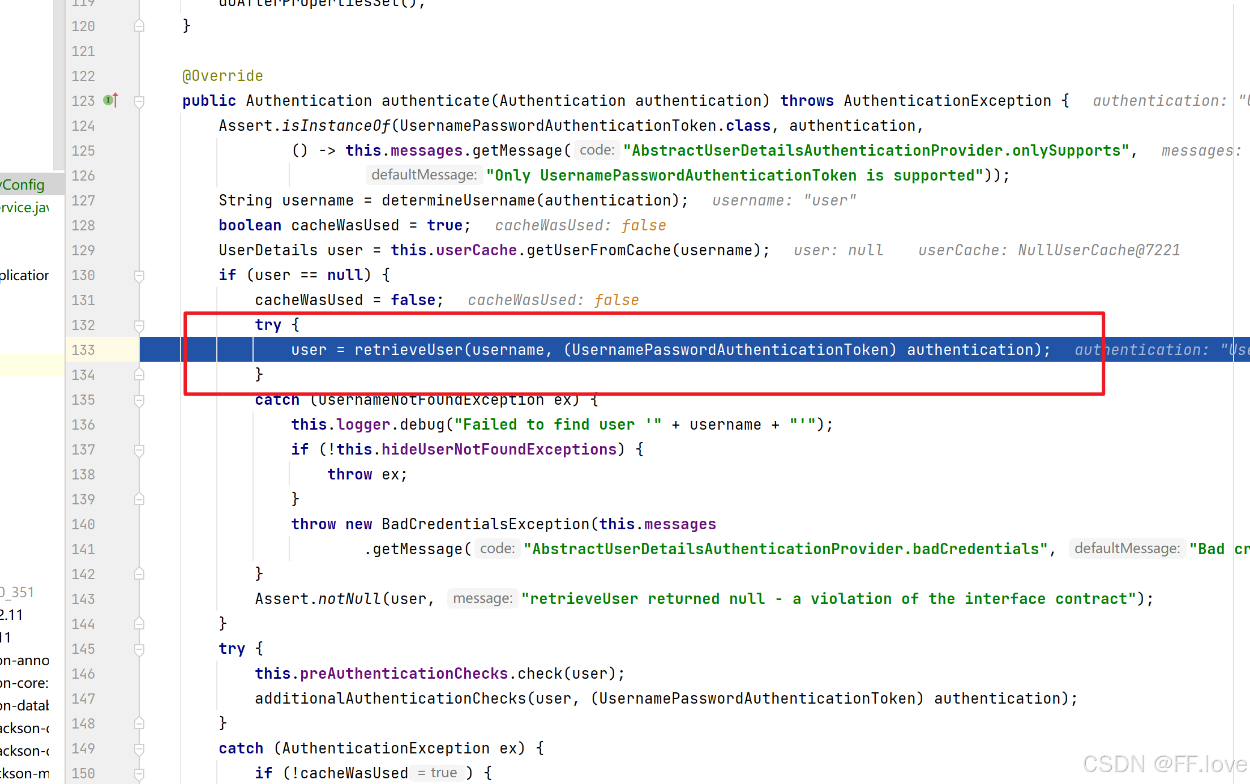Image resolution: width=1250 pixels, height=784 pixels.
Task: Open the rvice.java file in the project tree
Action: (24, 207)
